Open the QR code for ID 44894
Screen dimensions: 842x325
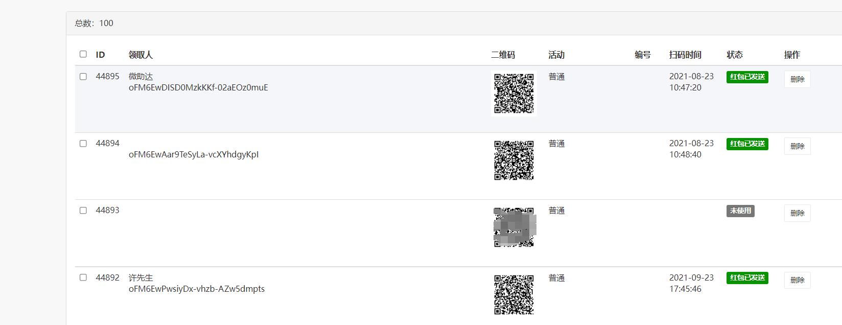coord(514,160)
